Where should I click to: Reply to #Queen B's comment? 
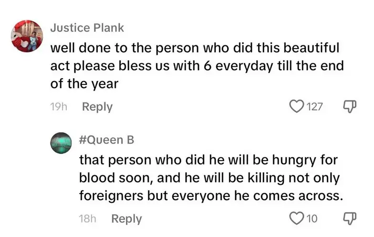point(126,219)
